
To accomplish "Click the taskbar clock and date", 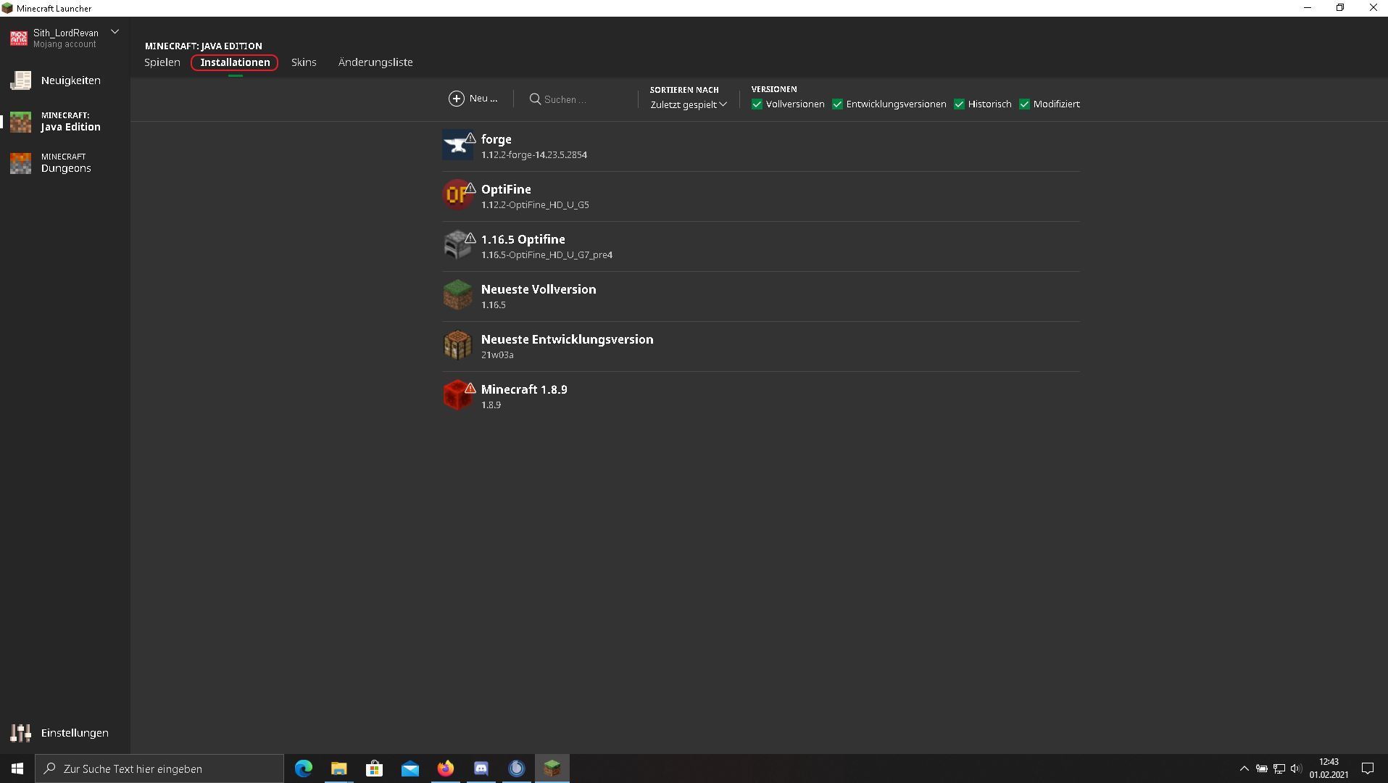I will click(x=1329, y=768).
